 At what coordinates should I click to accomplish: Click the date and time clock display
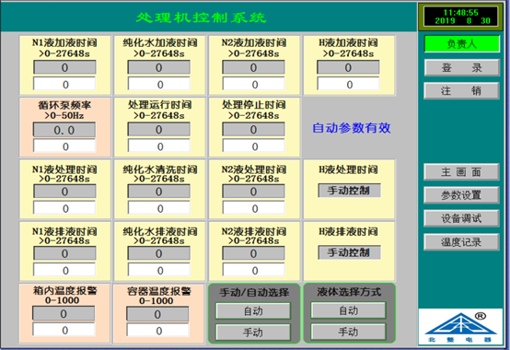460,17
